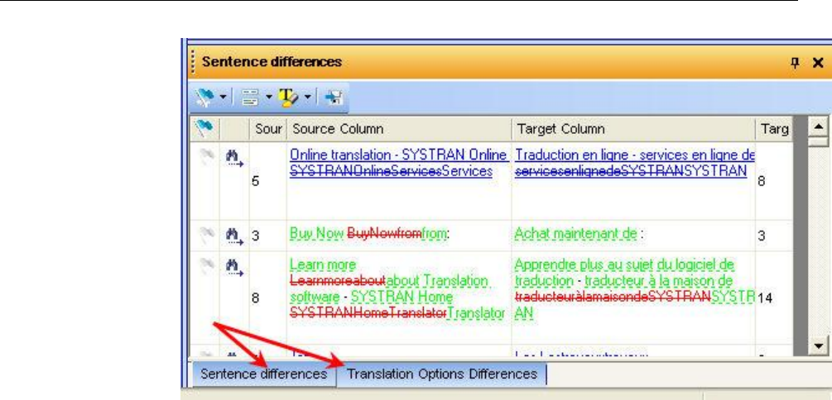Switch to Translation Options Differences tab

point(442,374)
